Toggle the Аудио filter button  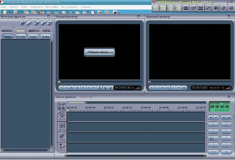(x=33, y=36)
